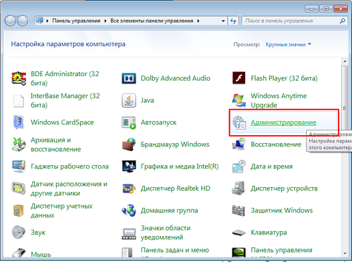
Task: Open the 'Диспетчер устройств' link
Action: tap(284, 188)
